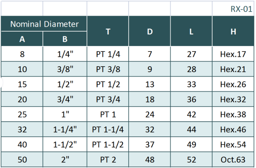Select the H column header
The height and width of the screenshot is (168, 256).
click(233, 32)
